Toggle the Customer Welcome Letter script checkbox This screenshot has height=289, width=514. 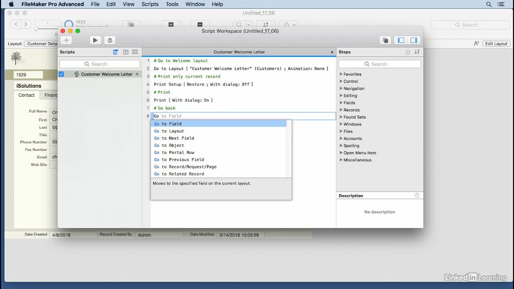[61, 74]
